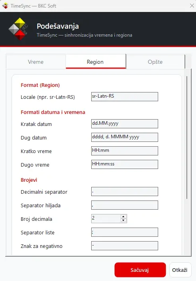Click the 'Formati datuma i vremena' heading

click(53, 112)
